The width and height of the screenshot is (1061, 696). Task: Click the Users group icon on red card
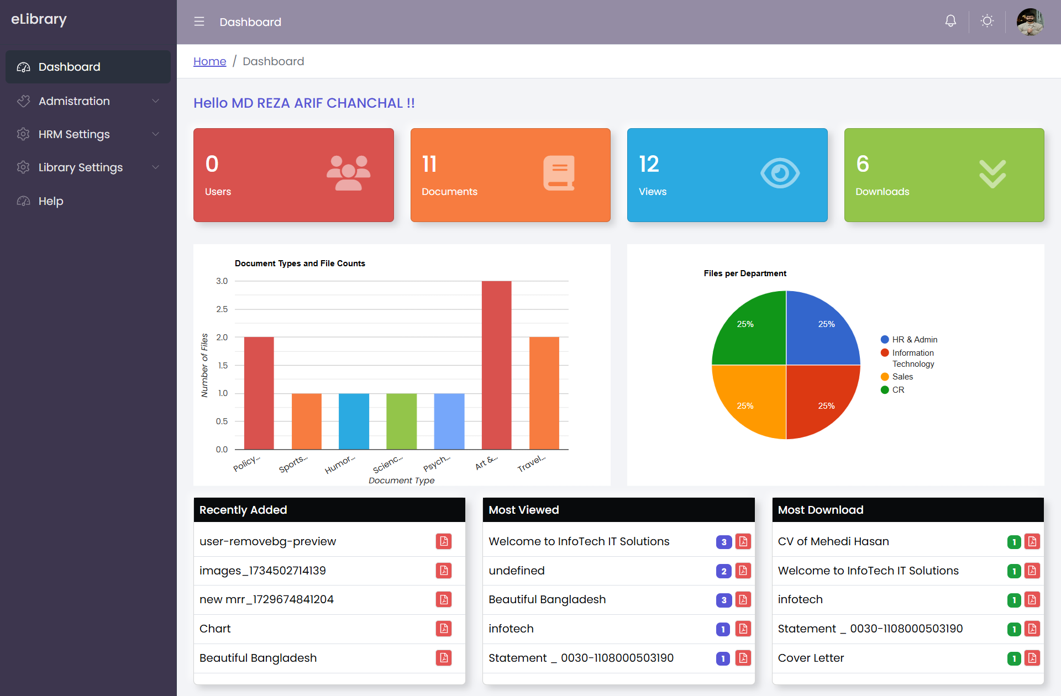coord(348,173)
